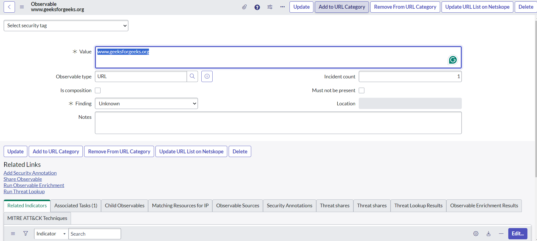Open the MITRE ATT&CK Techniques tab
The image size is (537, 241).
pos(37,218)
